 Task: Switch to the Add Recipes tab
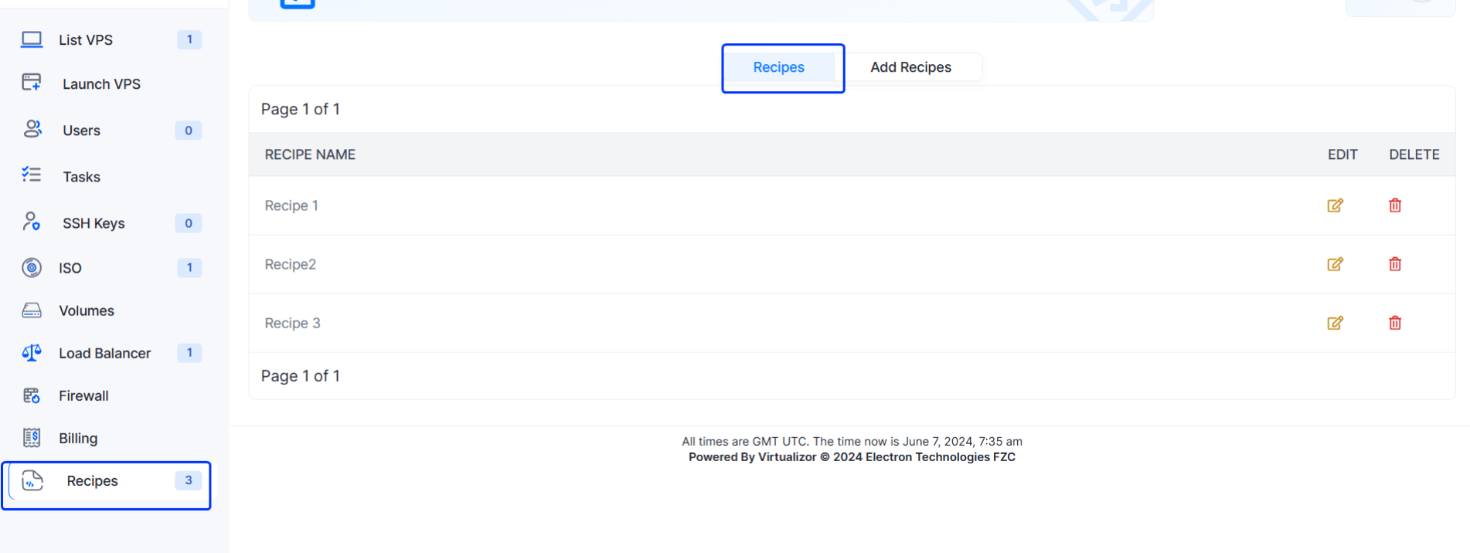[910, 67]
